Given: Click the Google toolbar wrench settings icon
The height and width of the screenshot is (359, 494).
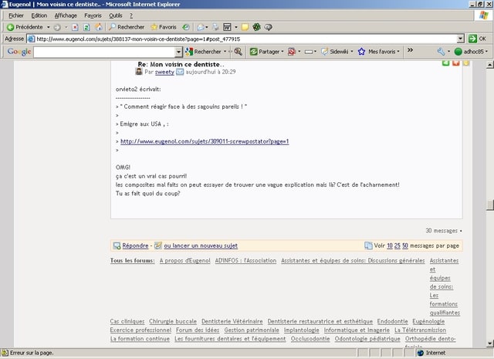Looking at the screenshot, I should click(x=442, y=52).
